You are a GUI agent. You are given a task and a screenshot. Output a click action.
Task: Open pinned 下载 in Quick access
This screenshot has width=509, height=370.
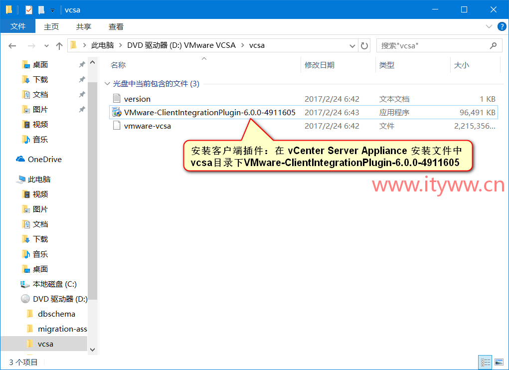[40, 79]
